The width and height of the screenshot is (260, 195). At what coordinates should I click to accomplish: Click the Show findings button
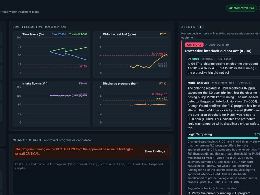point(155,151)
